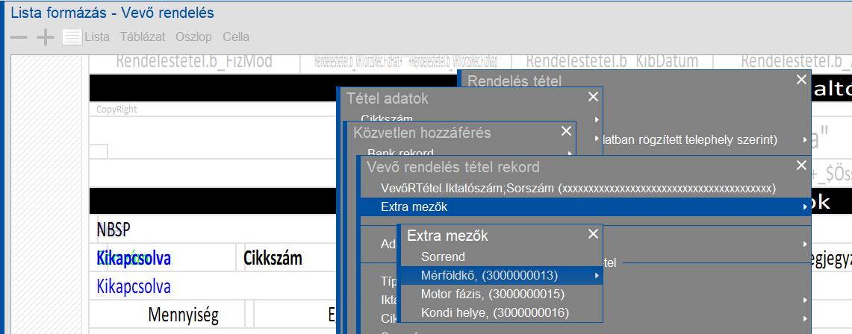852x334 pixels.
Task: Expand the Cikkszám submenu arrow
Action: (597, 119)
